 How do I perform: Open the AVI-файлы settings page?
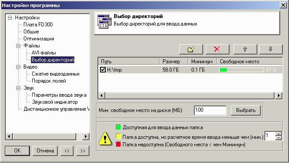pyautogui.click(x=44, y=53)
